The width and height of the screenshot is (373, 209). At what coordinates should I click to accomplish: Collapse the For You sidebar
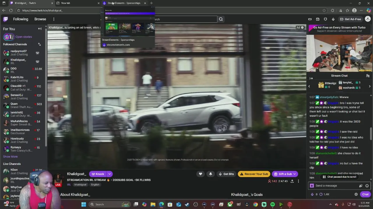click(40, 29)
